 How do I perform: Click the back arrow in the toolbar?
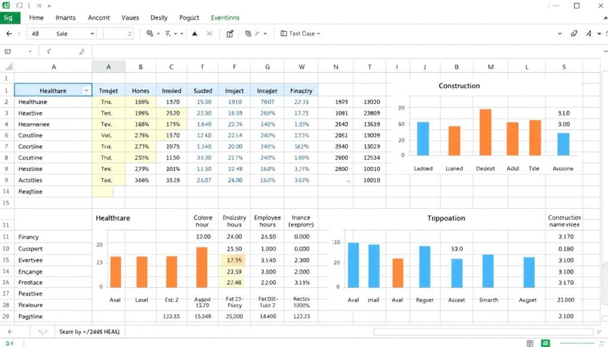9,34
